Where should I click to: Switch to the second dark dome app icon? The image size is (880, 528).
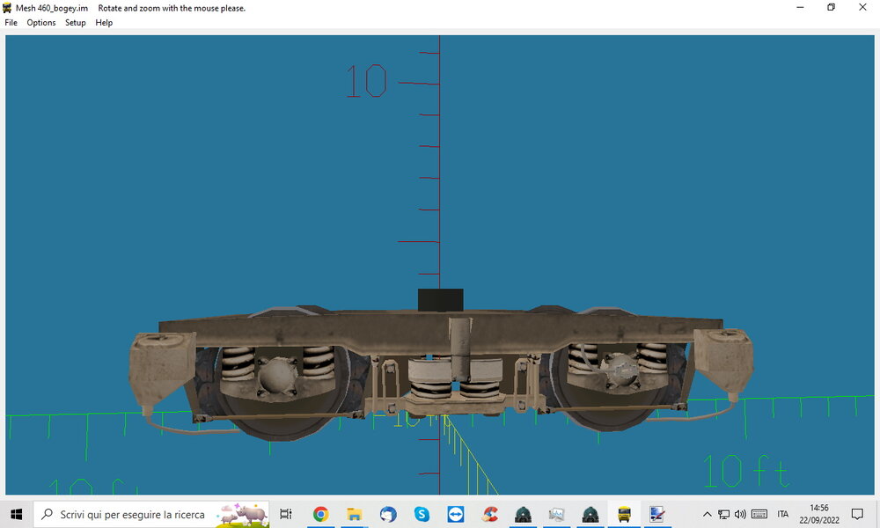click(x=590, y=514)
